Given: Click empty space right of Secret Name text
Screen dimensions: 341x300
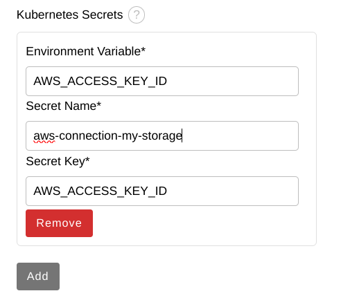Looking at the screenshot, I should tap(241, 135).
